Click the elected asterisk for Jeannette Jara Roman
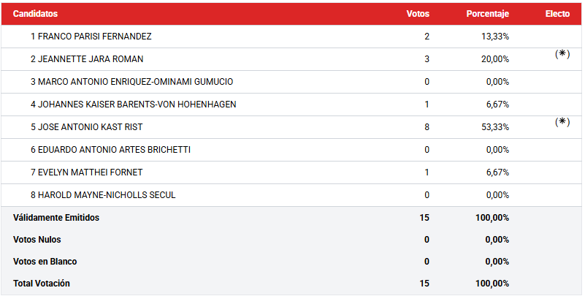The width and height of the screenshot is (585, 296). (562, 54)
